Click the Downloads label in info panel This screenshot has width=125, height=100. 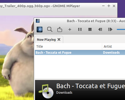[x=64, y=93]
